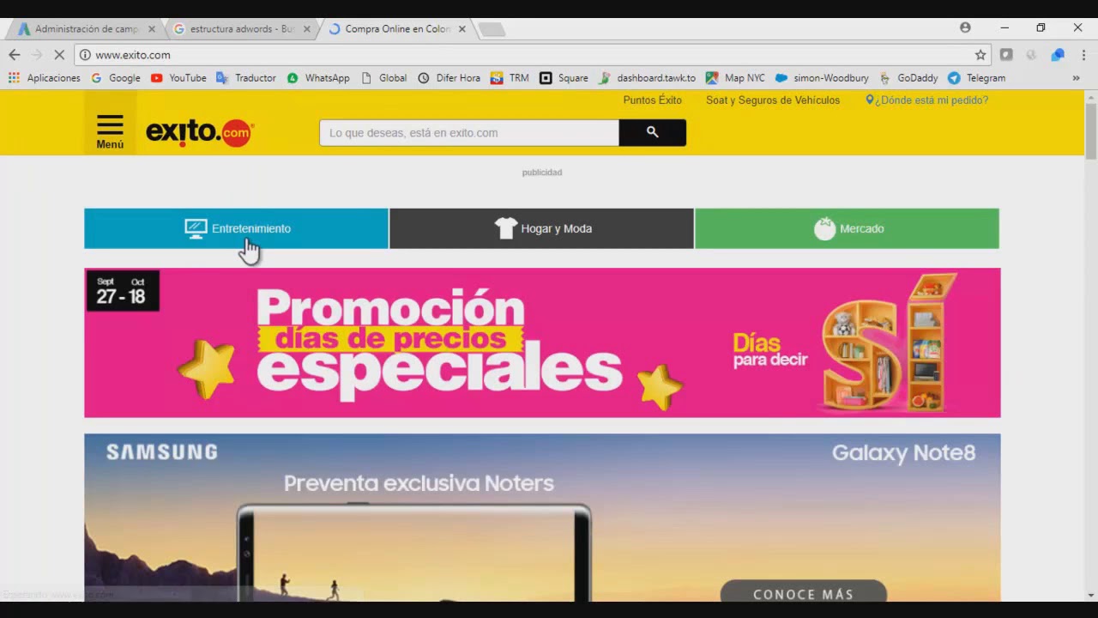1098x618 pixels.
Task: Open Chrome's three-dot menu
Action: pos(1083,55)
